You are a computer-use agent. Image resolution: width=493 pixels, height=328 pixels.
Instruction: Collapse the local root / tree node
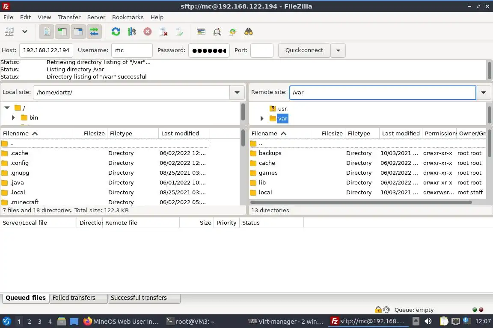point(7,108)
